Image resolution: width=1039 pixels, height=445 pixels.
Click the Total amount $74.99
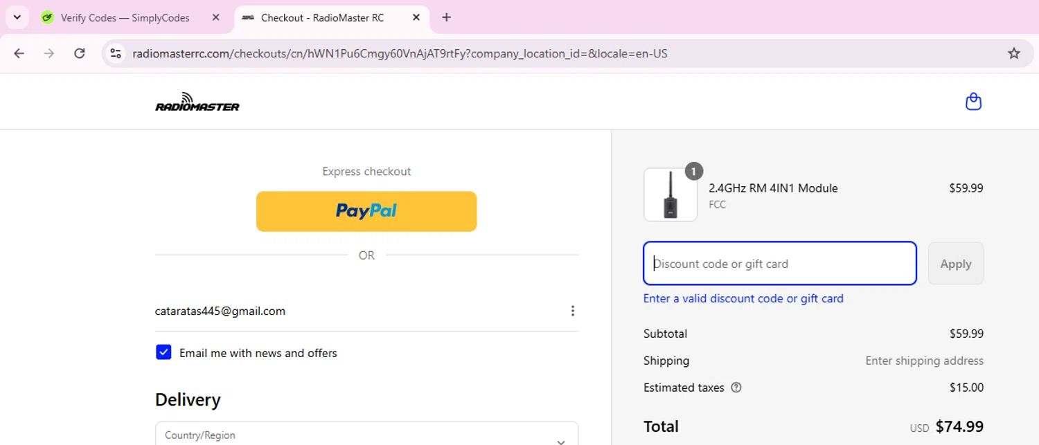click(959, 426)
